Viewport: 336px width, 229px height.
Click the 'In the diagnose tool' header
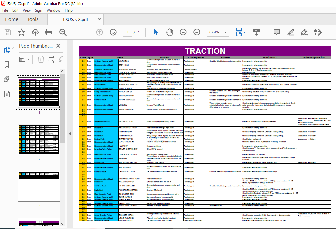click(314, 58)
